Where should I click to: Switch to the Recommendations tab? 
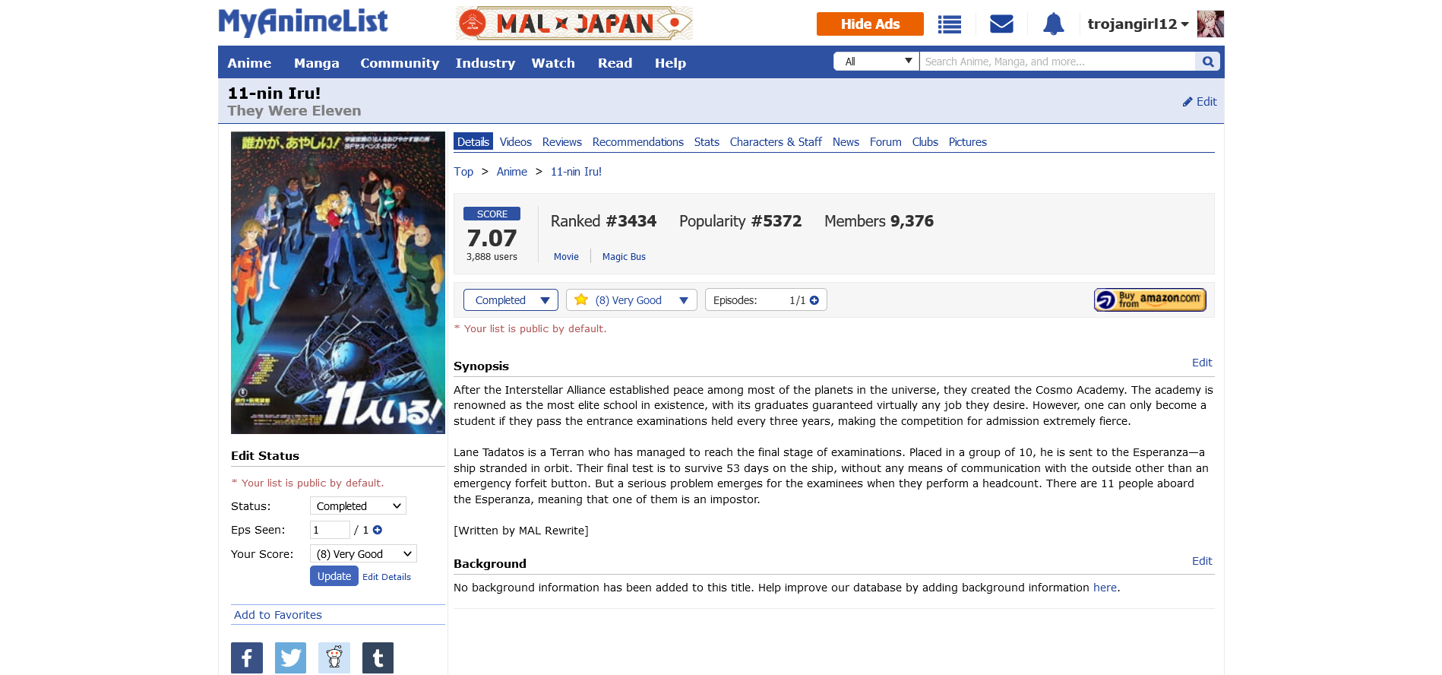pos(638,142)
